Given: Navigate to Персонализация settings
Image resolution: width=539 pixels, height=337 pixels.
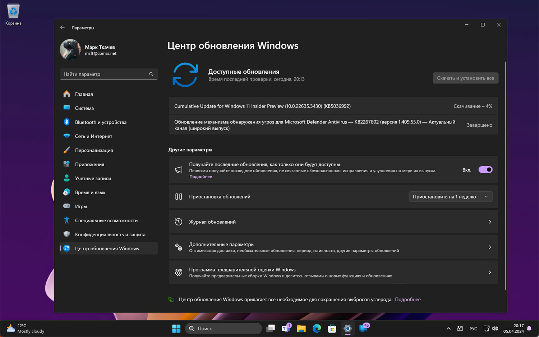Looking at the screenshot, I should click(x=109, y=150).
